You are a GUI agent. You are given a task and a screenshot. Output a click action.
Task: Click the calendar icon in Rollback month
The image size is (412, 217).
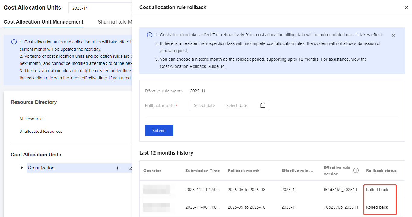[263, 105]
